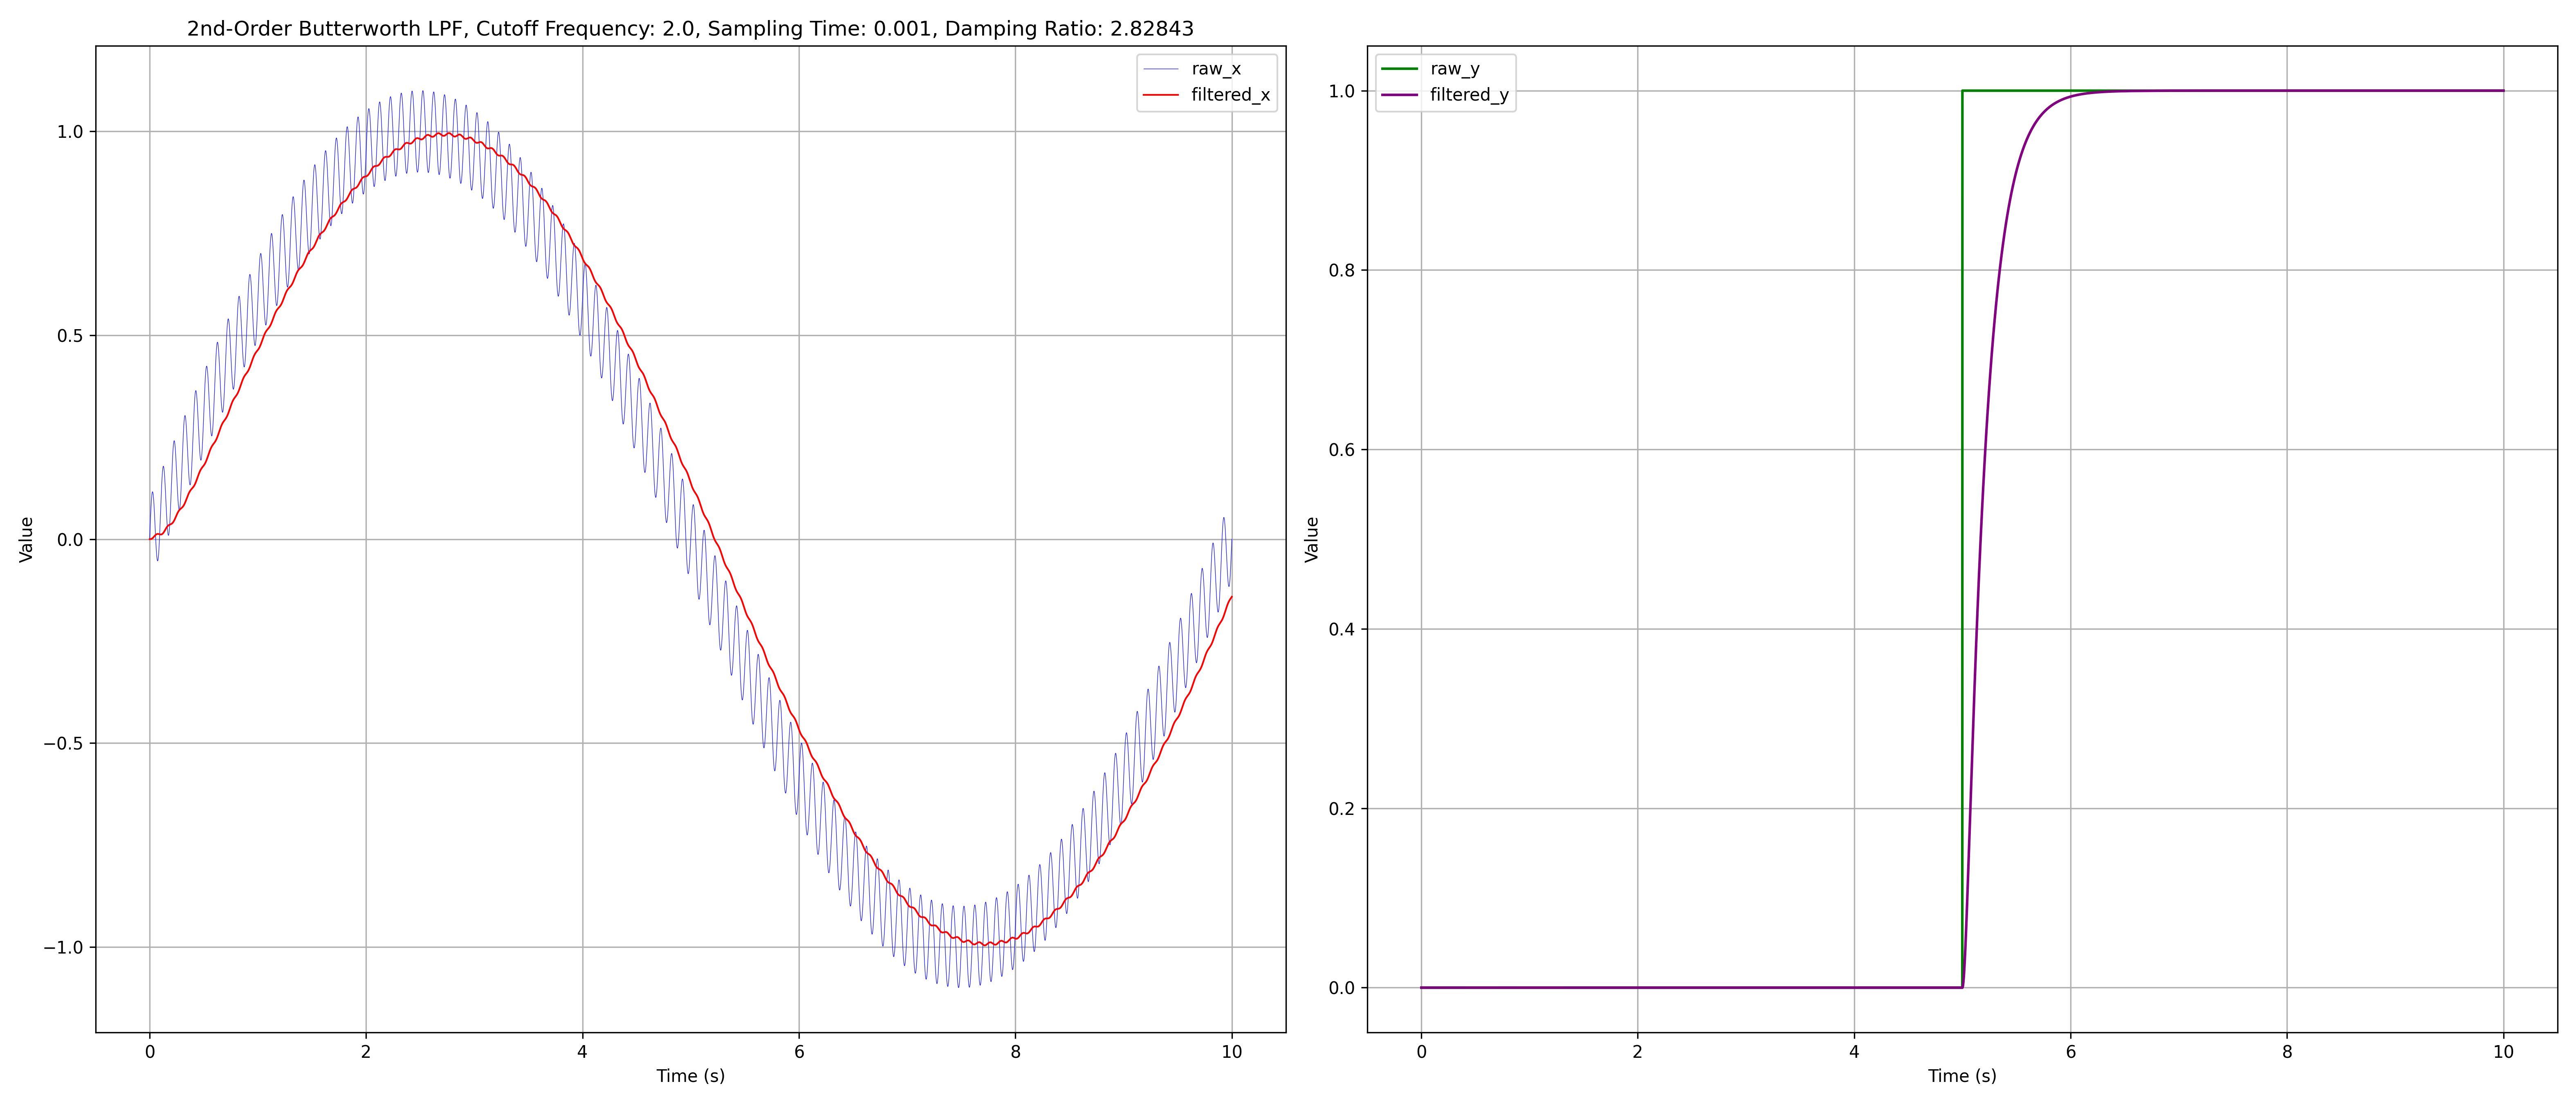Click the 0.6 y-axis tick on right plot

coord(1342,450)
